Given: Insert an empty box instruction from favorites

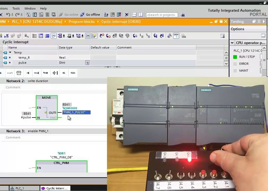Looking at the screenshot, I should [x=19, y=73].
